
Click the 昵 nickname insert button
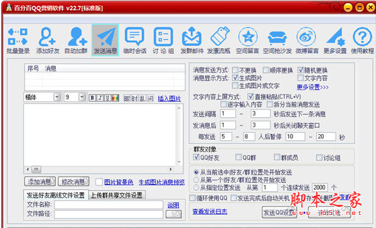tap(127, 98)
